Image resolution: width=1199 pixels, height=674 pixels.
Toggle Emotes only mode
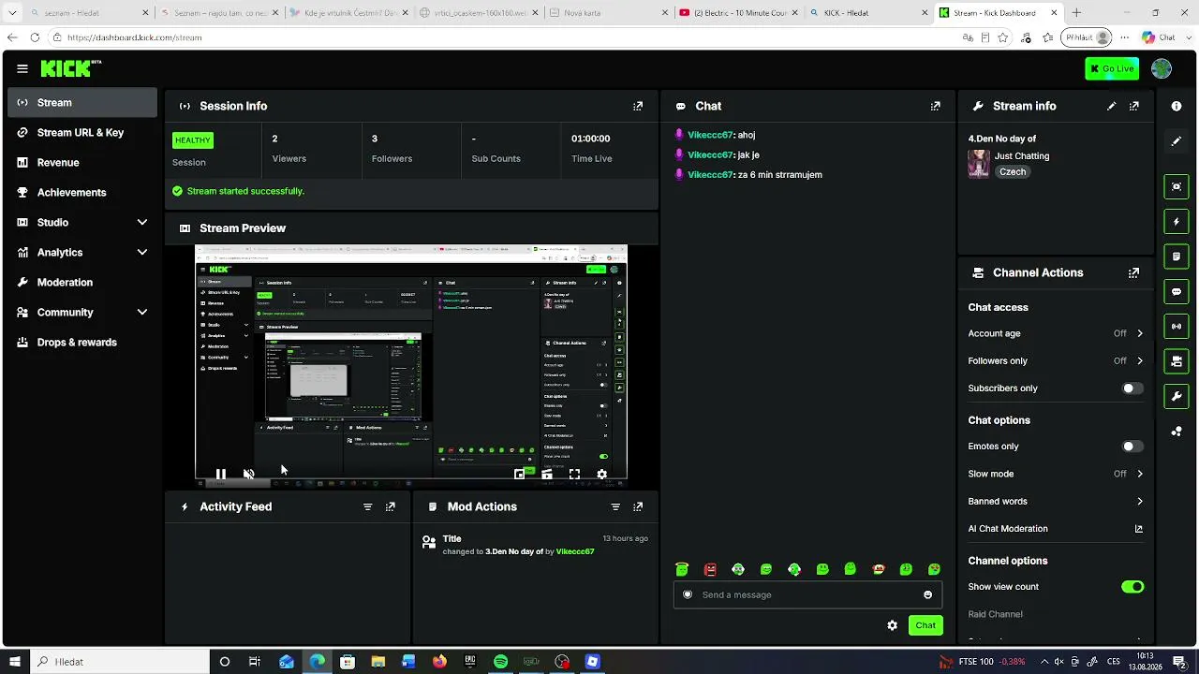pos(1132,447)
